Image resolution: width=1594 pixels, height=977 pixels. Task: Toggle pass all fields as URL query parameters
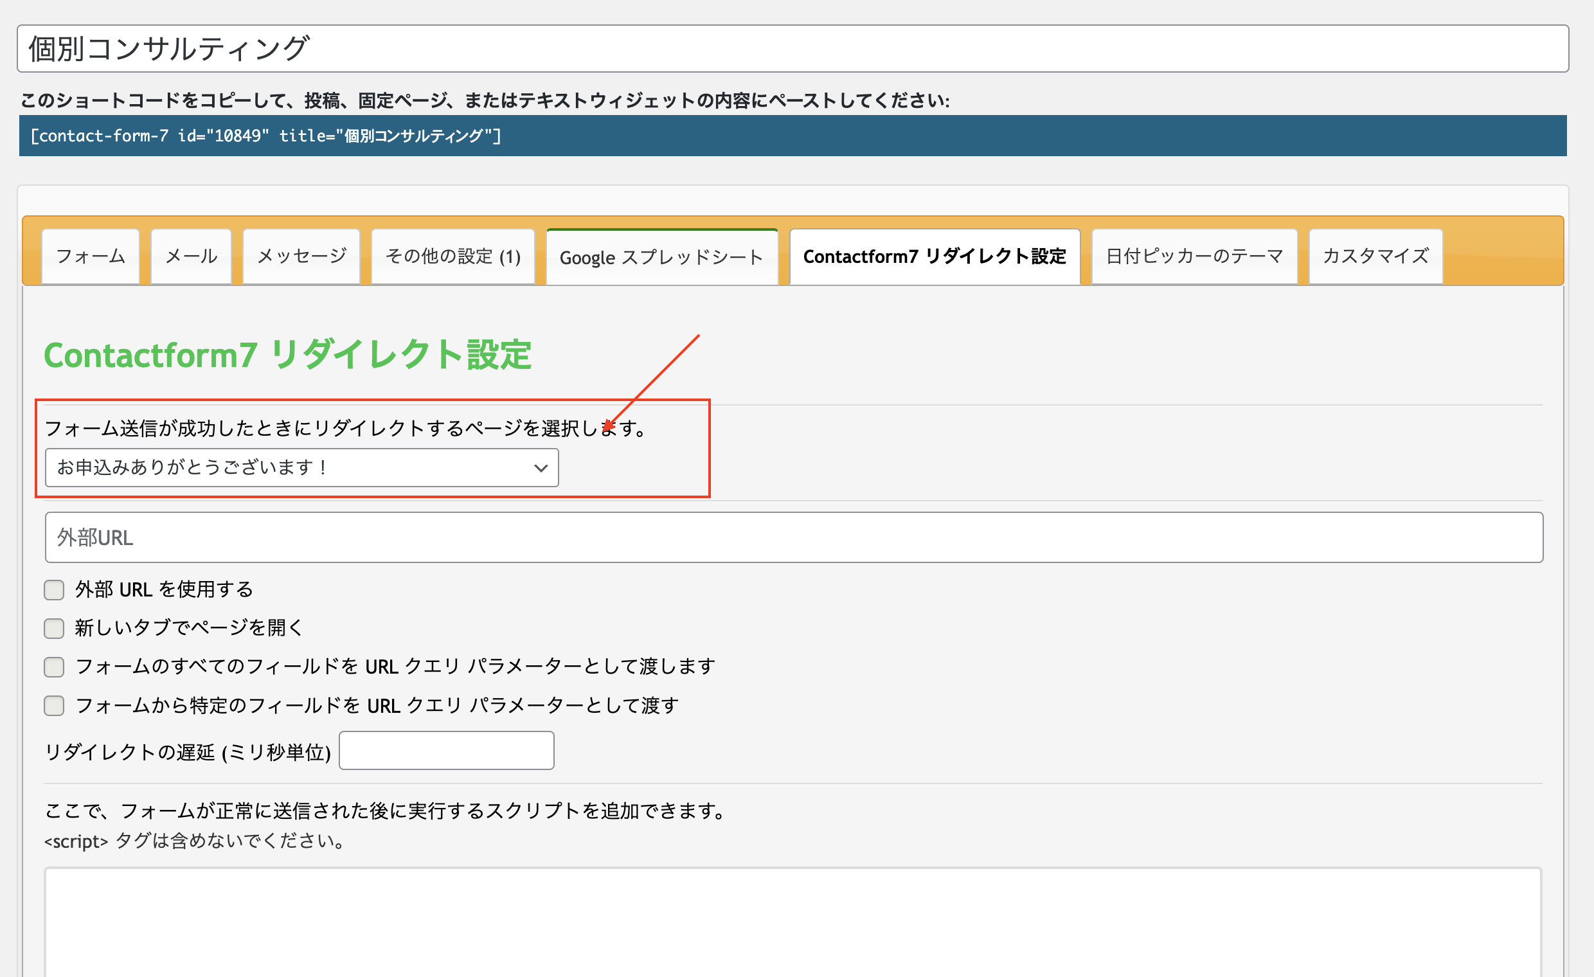(x=55, y=667)
